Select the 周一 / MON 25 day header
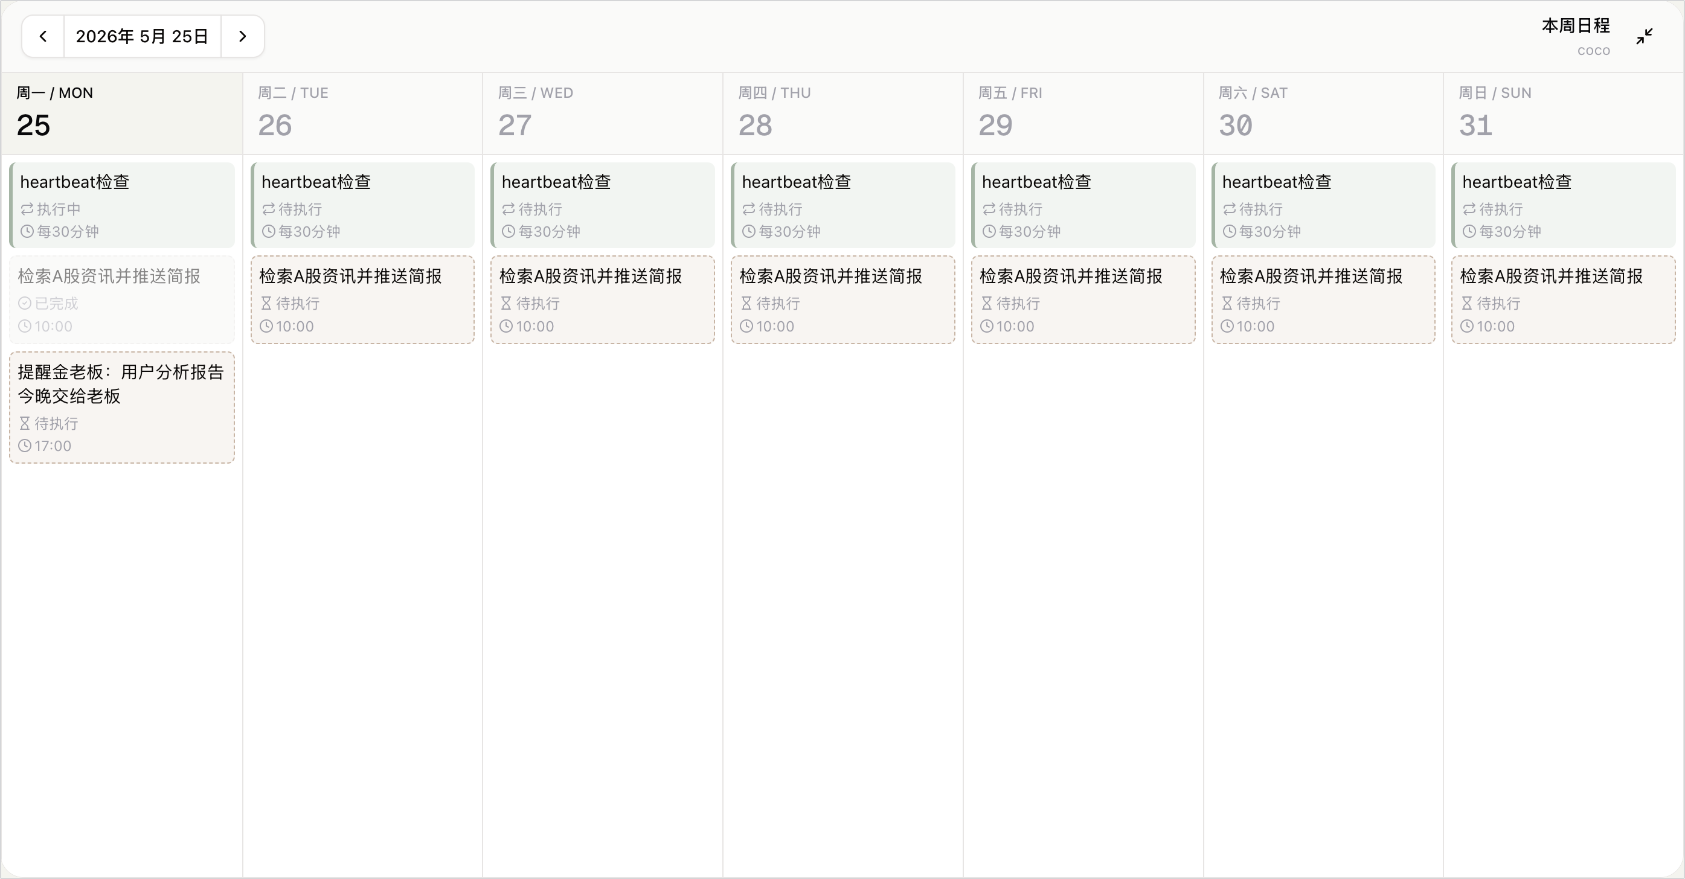1685x879 pixels. click(121, 113)
